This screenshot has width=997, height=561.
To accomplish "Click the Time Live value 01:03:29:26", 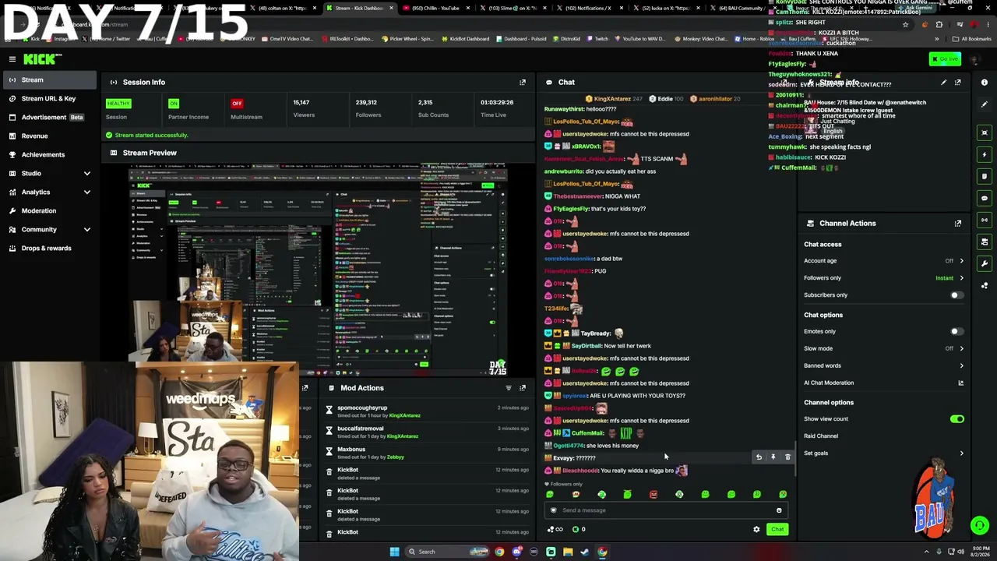I will pos(497,102).
